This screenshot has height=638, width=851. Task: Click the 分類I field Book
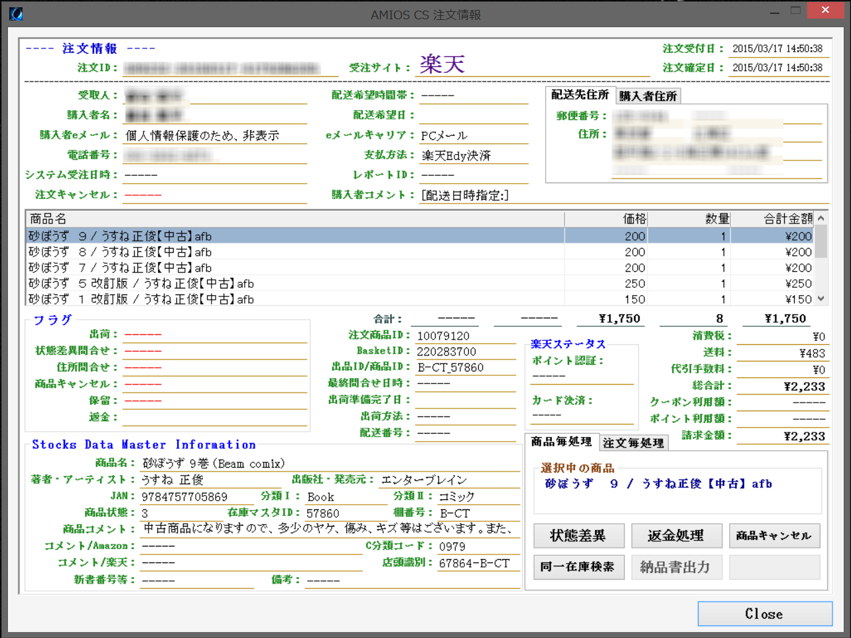pos(346,497)
